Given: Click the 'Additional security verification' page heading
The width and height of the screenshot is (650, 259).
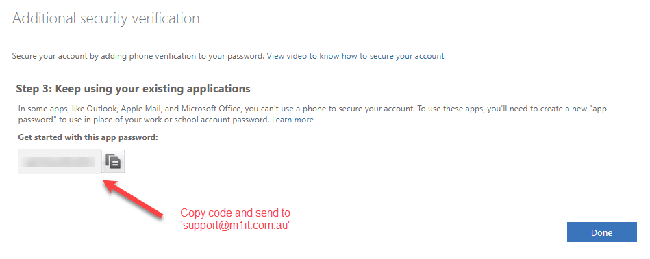Looking at the screenshot, I should pyautogui.click(x=106, y=18).
